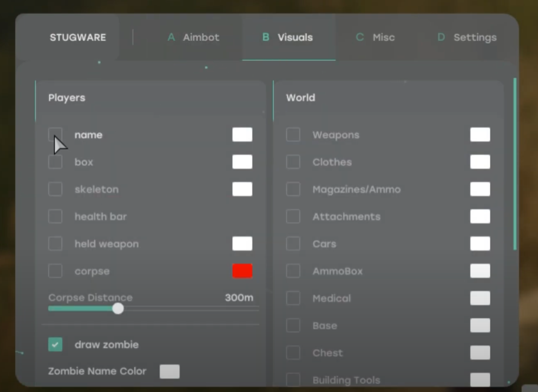The width and height of the screenshot is (538, 392).
Task: Click the teal vertical scrollbar
Action: (x=514, y=164)
